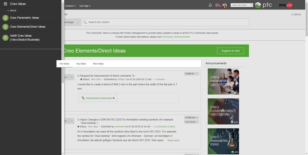Open idea 'Apply Changes in DIN EN ISO 22553'
Screen dimensions: 308x155
pos(127,121)
